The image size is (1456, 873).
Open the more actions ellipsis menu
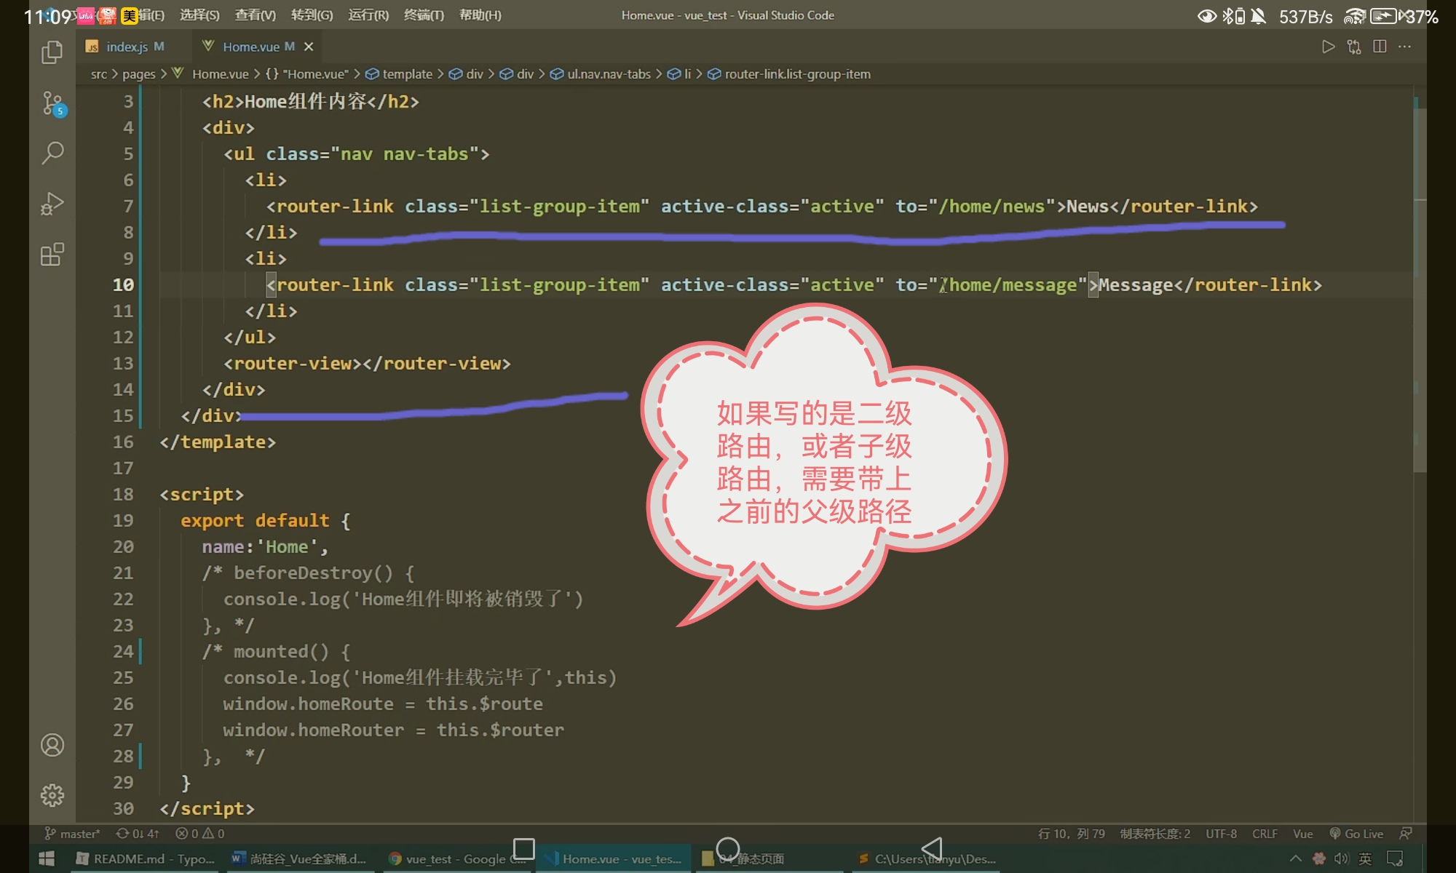point(1405,47)
